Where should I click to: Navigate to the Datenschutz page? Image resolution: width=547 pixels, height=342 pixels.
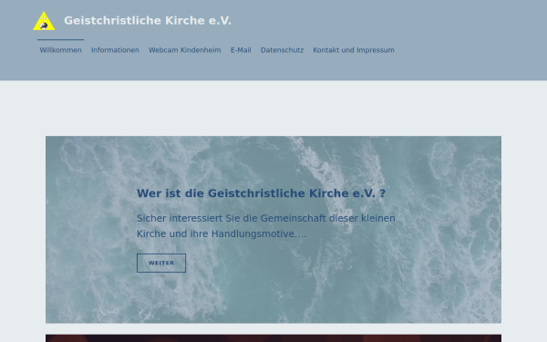click(283, 50)
